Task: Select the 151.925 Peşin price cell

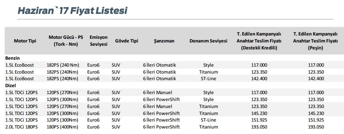Action: click(x=315, y=120)
